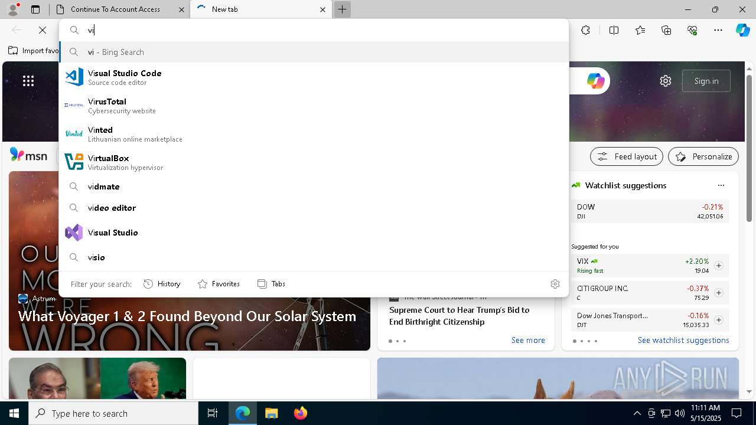This screenshot has width=756, height=425.
Task: Toggle Split screen toolbar icon
Action: tap(614, 30)
